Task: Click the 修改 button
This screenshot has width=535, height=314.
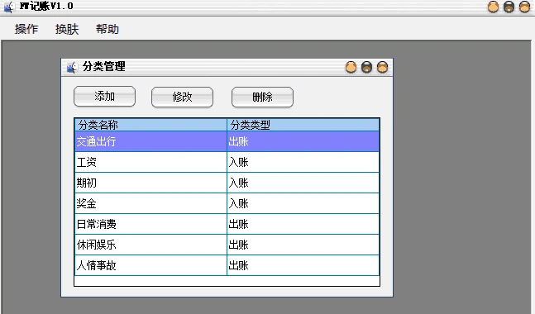Action: 182,98
